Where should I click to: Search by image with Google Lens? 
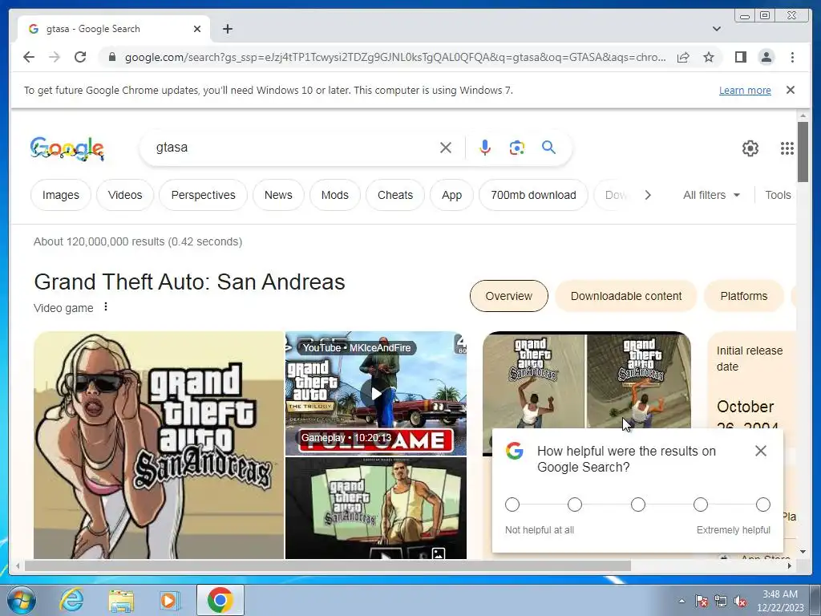coord(517,148)
